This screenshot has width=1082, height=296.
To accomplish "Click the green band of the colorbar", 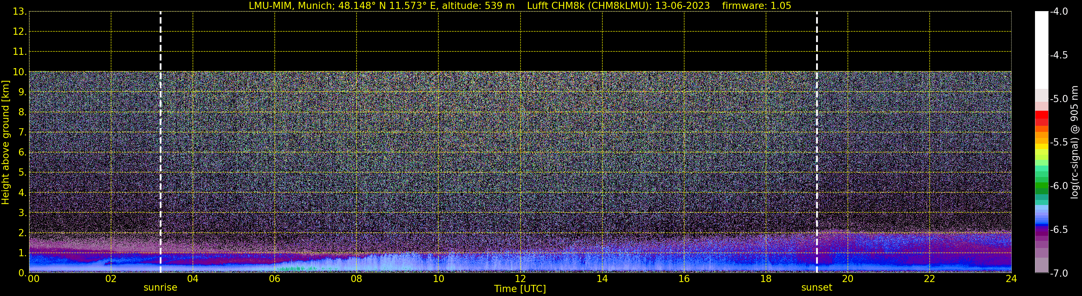I will (1042, 185).
